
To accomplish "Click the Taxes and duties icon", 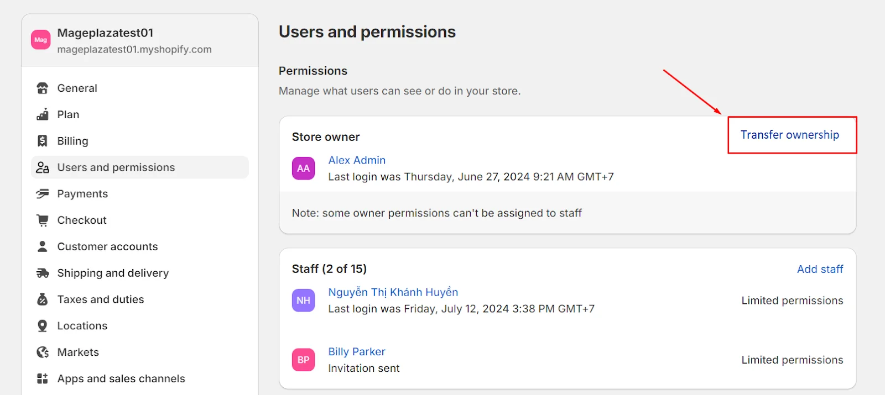I will point(43,299).
